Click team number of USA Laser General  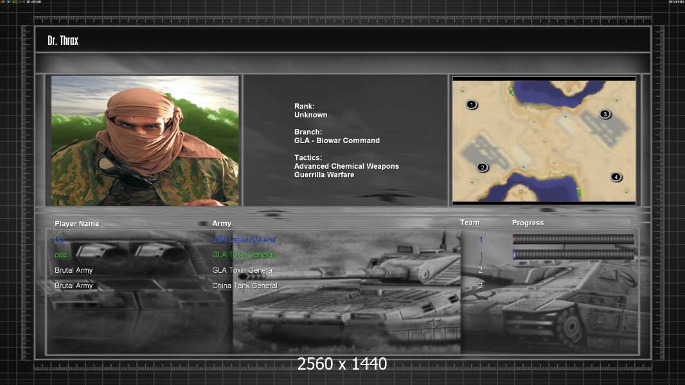[481, 239]
